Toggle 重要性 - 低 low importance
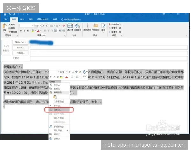Viewport: 191px width, 153px height. (115, 32)
